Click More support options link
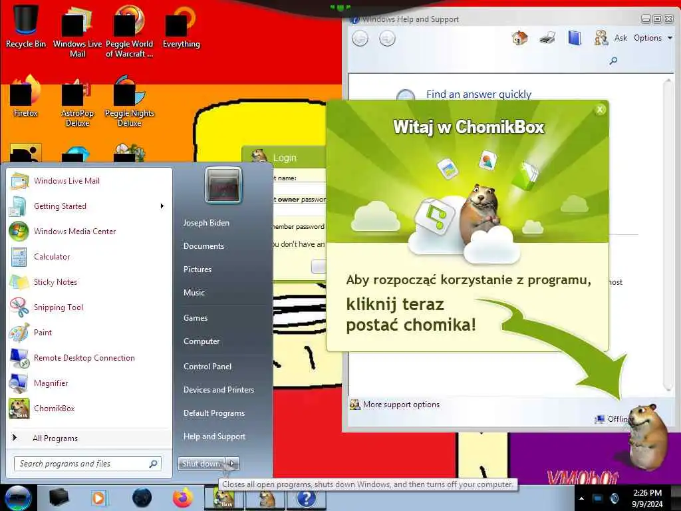This screenshot has width=681, height=511. [401, 405]
